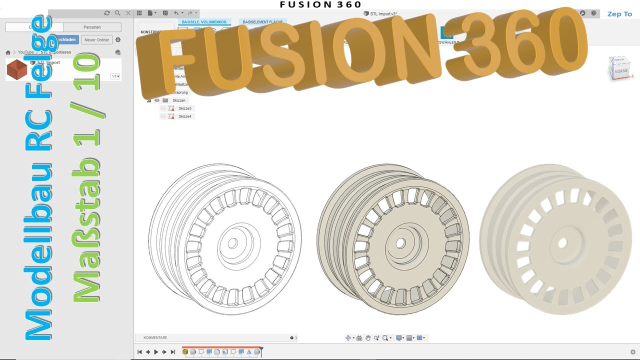Open the File menu dropdown
Screen dimensions: 640x360
tap(152, 13)
